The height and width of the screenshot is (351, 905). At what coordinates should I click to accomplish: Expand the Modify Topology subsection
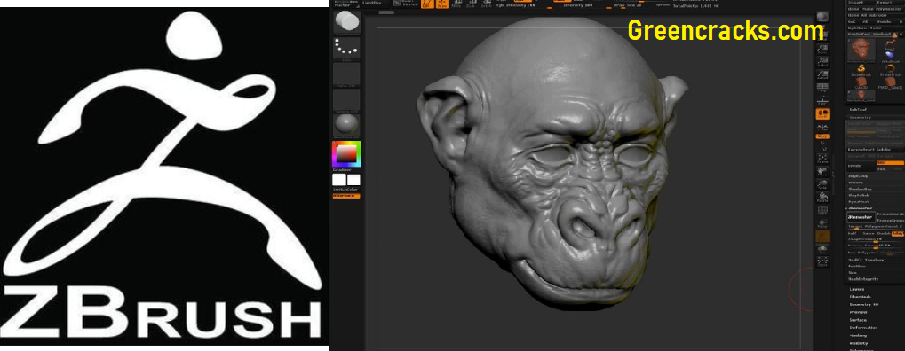866,260
